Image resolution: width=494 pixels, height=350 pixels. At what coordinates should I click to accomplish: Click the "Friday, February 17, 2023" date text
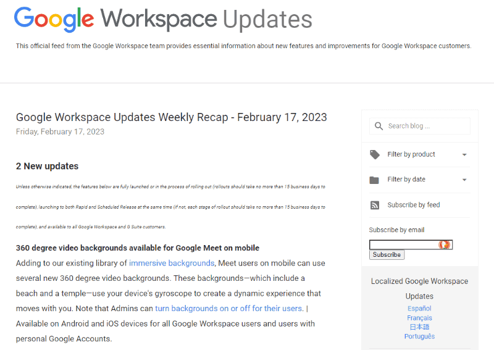click(60, 131)
